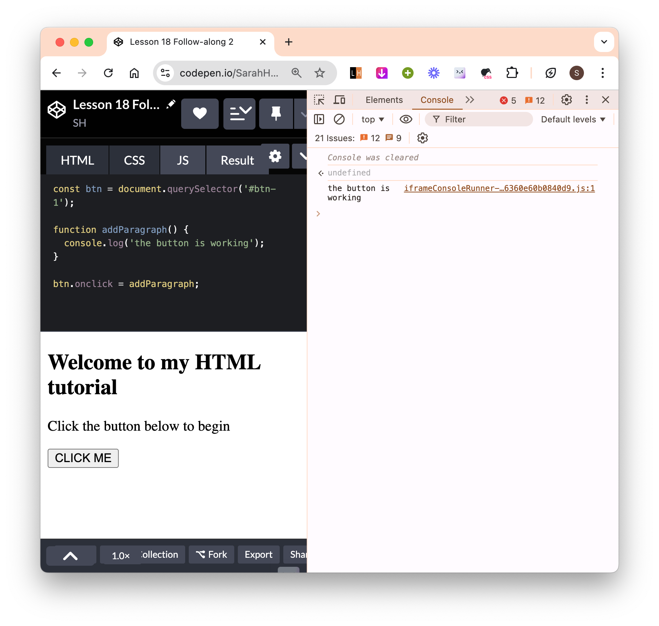Screen dimensions: 659x626
Task: Open DevTools settings gear
Action: coord(567,100)
